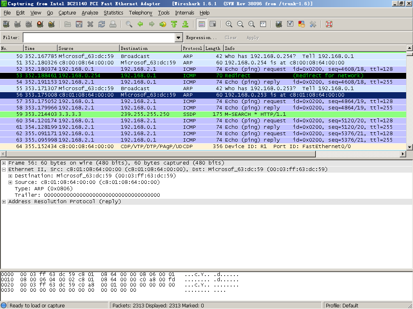The width and height of the screenshot is (413, 309).
Task: Click the expert info status bar icon
Action: [x=4, y=305]
